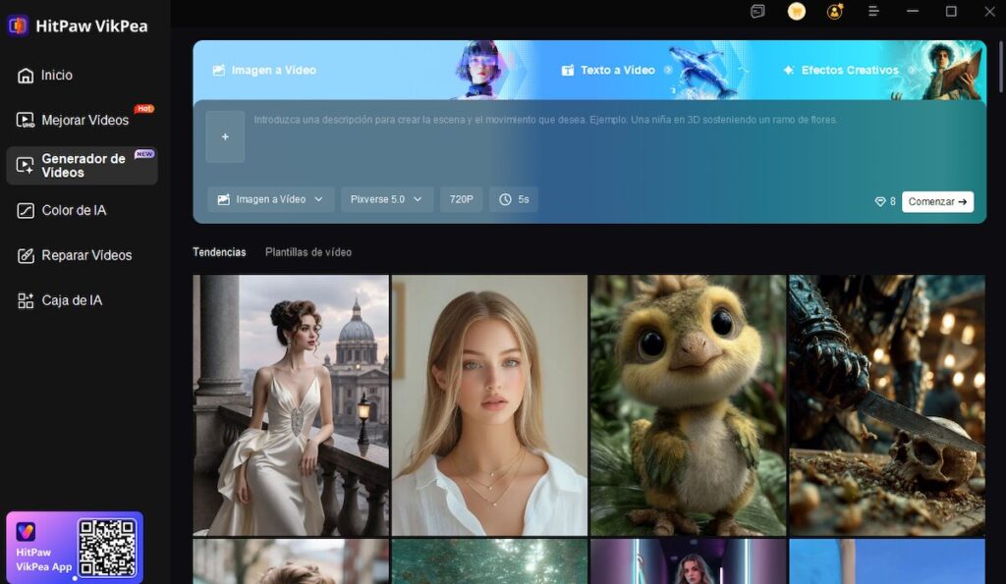Click the NEW badge on Generador de Vídeos
1006x584 pixels.
tap(144, 154)
